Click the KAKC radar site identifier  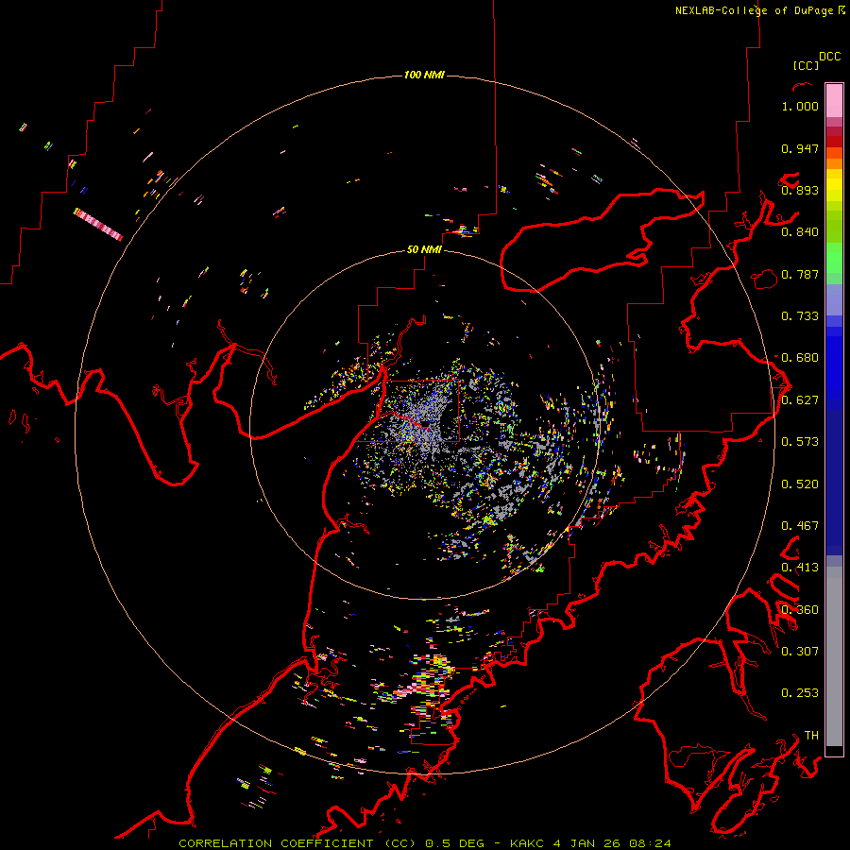526,843
